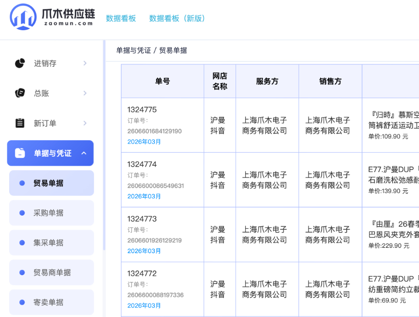Click the 总账 ledger icon

point(20,93)
